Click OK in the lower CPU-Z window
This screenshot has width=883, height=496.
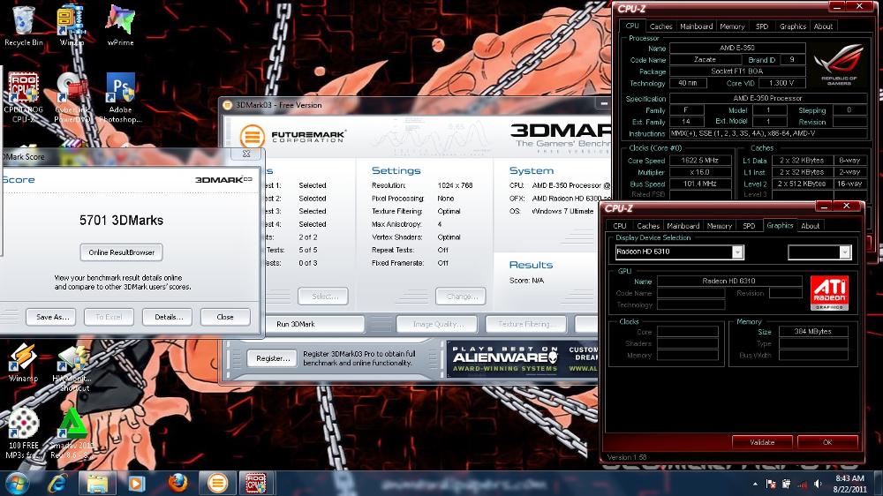pyautogui.click(x=827, y=442)
